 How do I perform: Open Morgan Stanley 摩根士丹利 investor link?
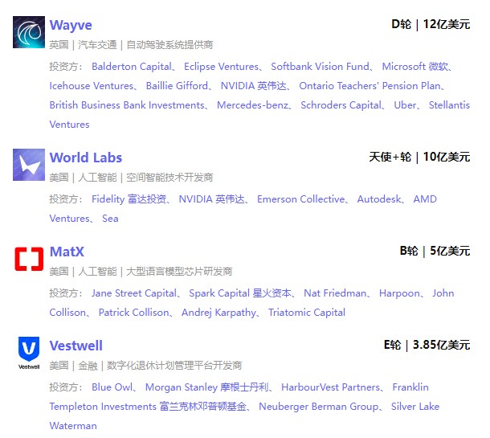208,387
